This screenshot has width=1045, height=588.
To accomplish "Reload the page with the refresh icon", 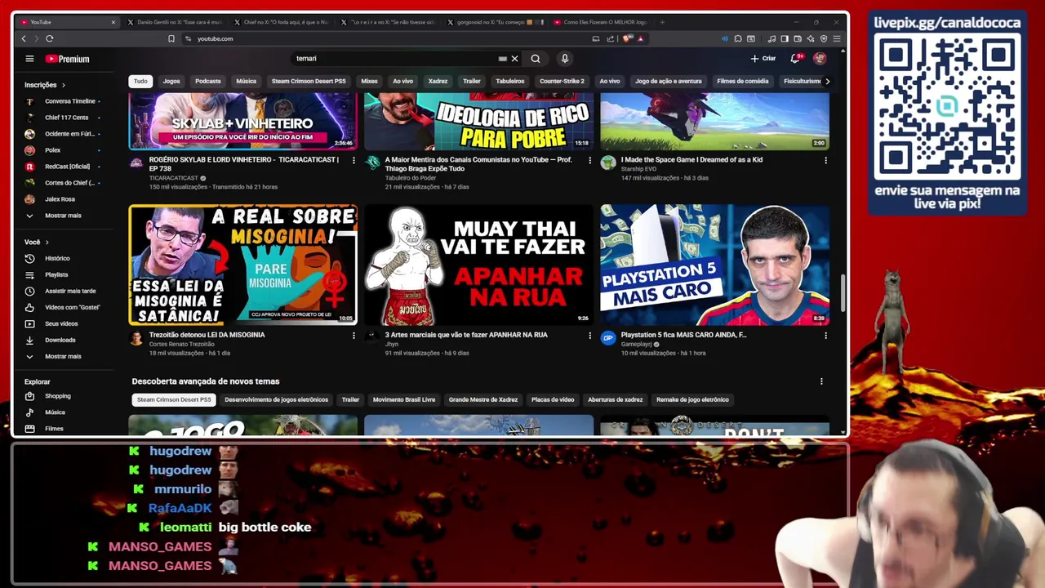I will click(50, 38).
